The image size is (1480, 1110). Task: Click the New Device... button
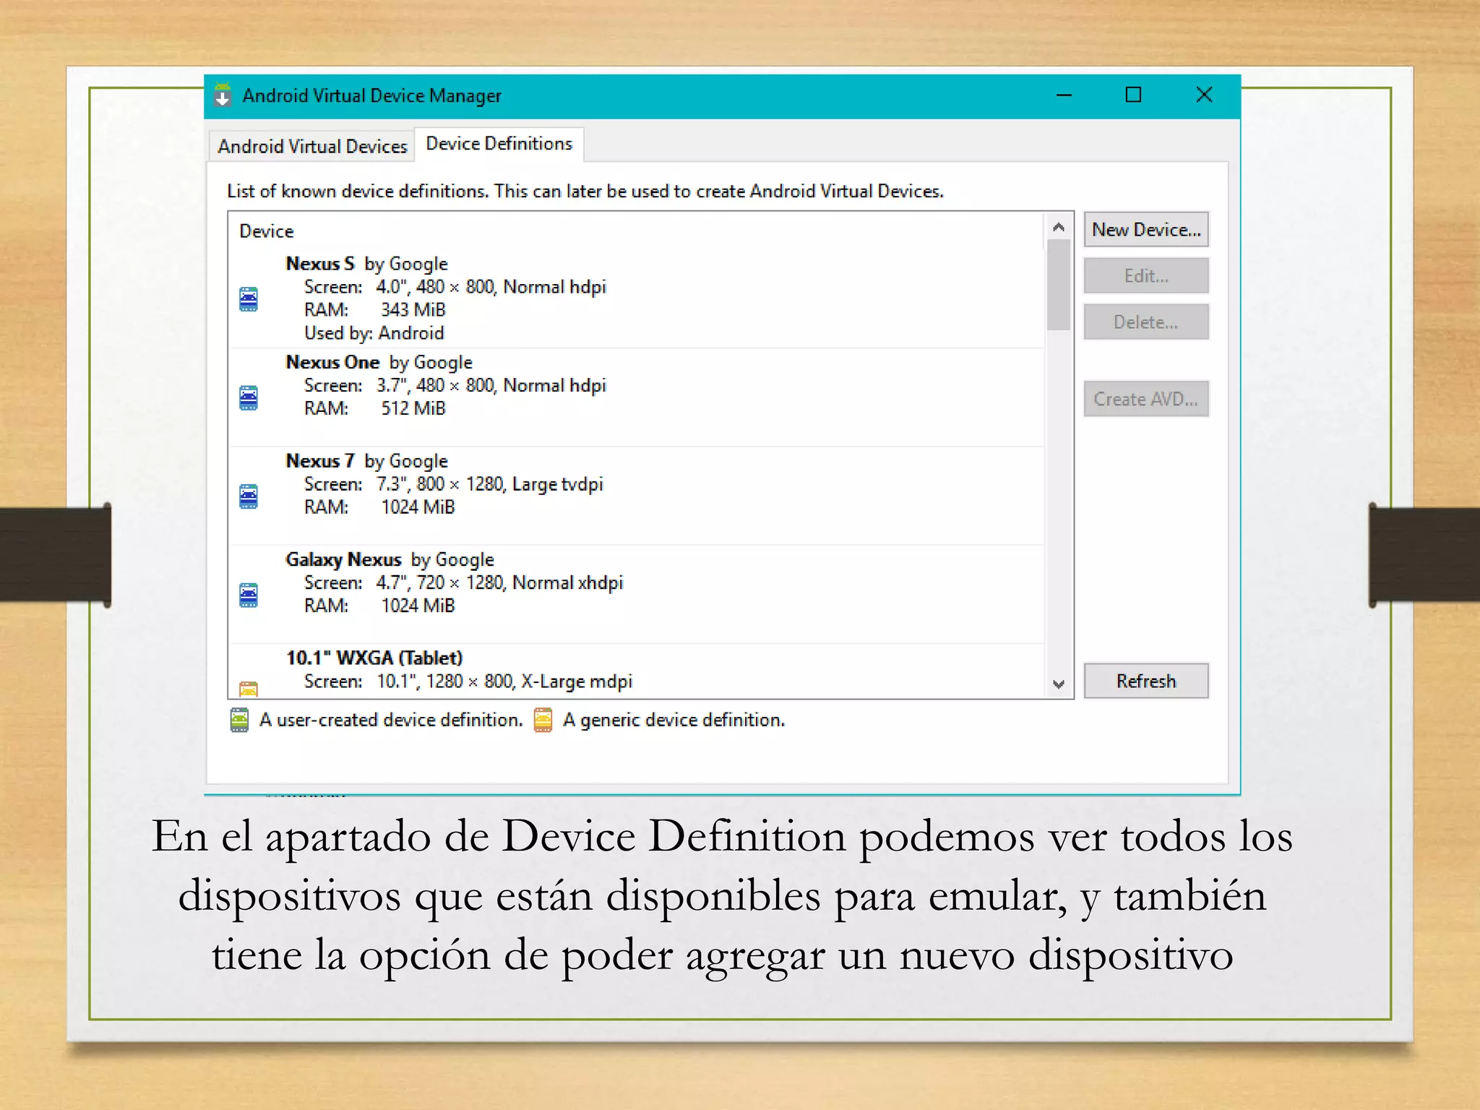1146,230
